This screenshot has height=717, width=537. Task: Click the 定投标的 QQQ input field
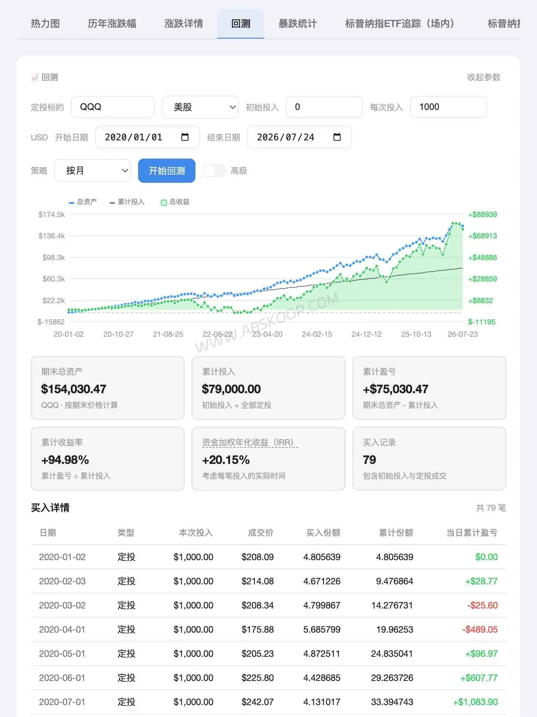pos(113,107)
